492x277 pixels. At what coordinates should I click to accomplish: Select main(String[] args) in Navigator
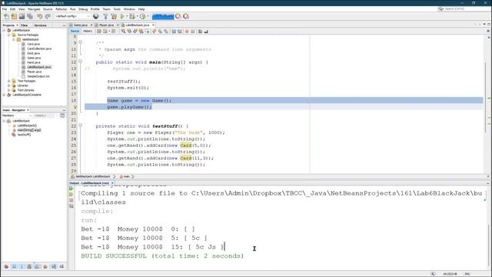29,130
